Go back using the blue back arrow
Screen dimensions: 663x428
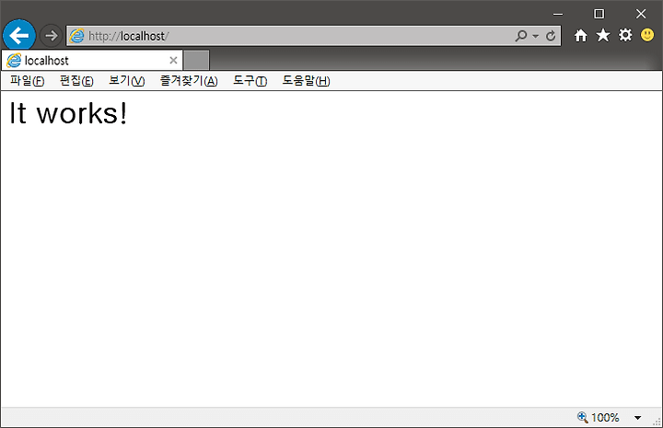[19, 36]
